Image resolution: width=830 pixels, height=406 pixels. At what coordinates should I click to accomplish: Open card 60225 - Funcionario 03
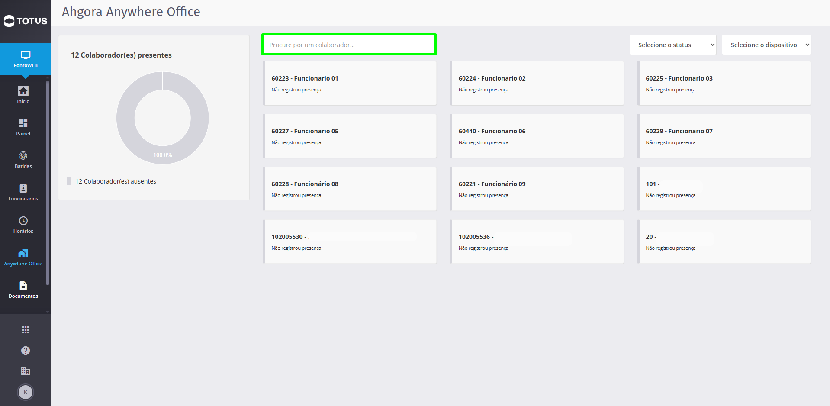coord(724,83)
